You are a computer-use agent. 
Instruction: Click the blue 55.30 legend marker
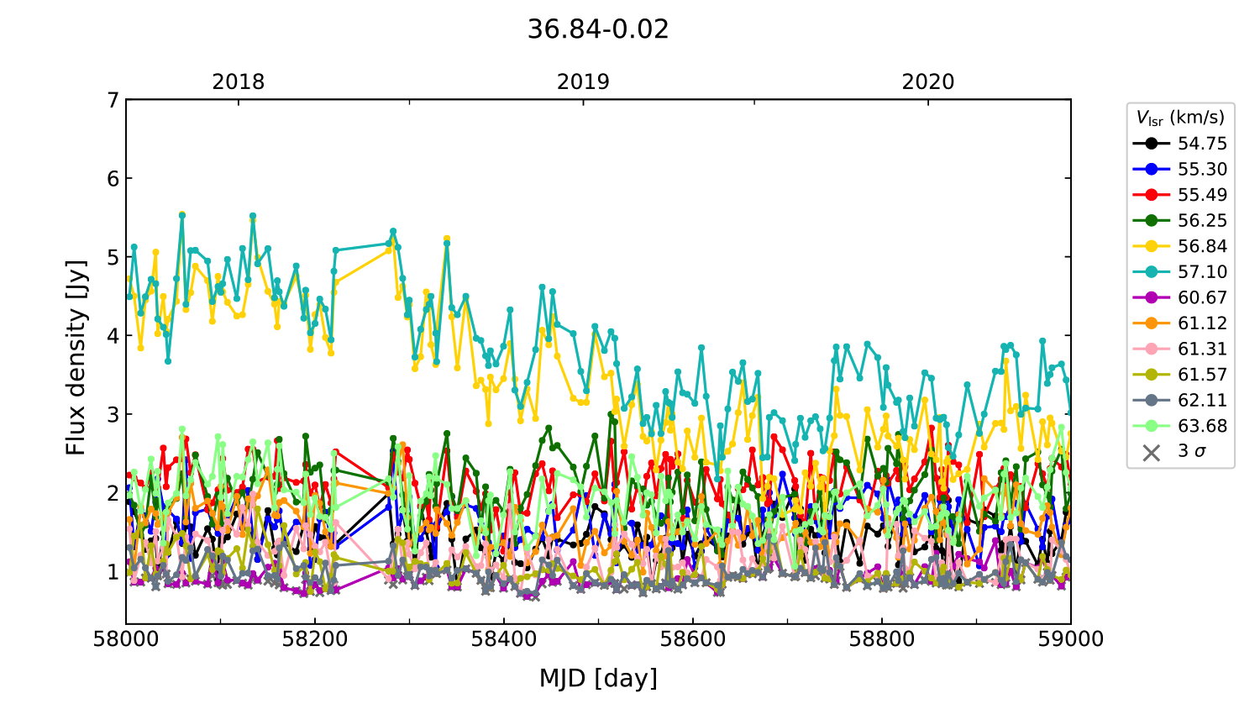point(1151,170)
